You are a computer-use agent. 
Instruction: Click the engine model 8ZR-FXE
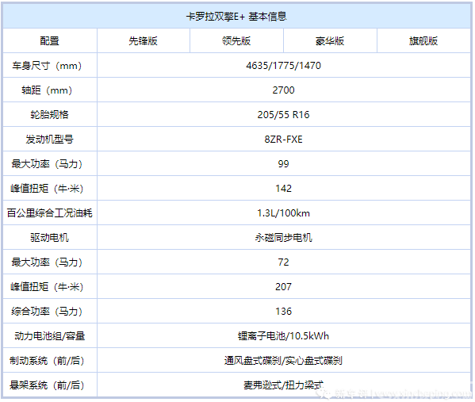(x=284, y=140)
